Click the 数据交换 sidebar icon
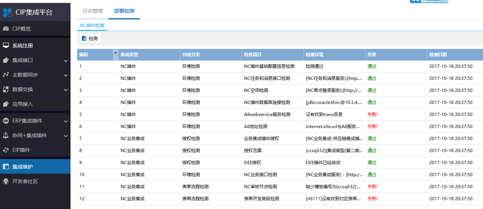 tap(6, 89)
